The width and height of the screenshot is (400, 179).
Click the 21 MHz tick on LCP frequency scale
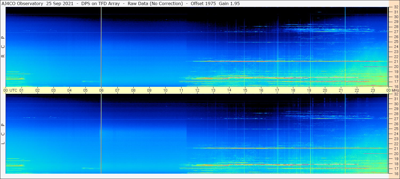pyautogui.click(x=396, y=149)
